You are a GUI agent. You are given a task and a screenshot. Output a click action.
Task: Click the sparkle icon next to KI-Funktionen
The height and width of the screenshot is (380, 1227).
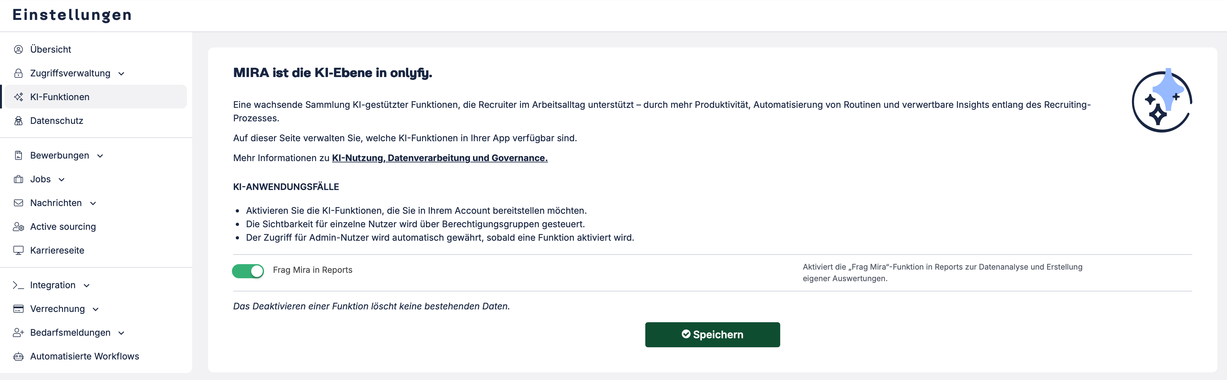pyautogui.click(x=19, y=97)
